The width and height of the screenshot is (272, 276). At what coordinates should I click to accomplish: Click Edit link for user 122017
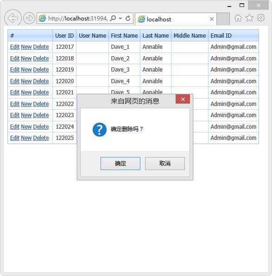tap(15, 47)
